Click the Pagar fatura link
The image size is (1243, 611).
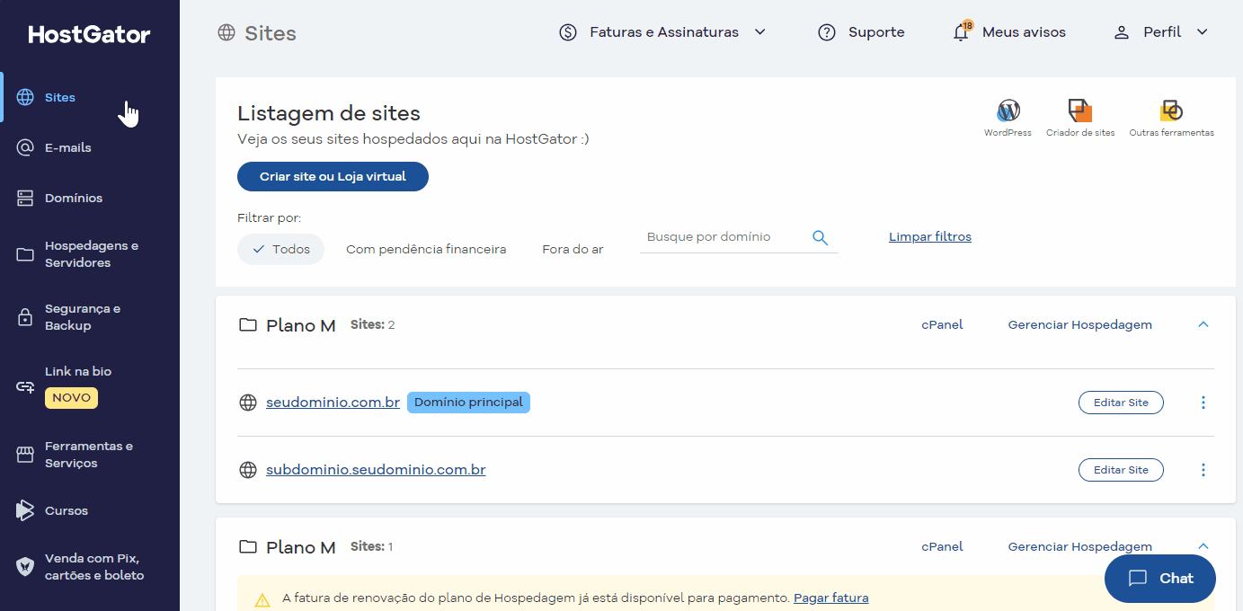(x=831, y=598)
